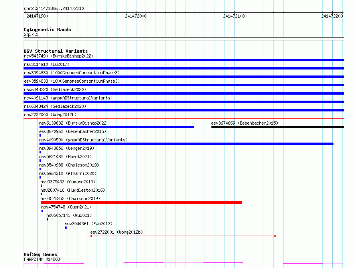Image resolution: width=355 pixels, height=268 pixels.
Task: Click the red nsv3525352 Chaisson2019 variant bar
Action: tap(141, 202)
